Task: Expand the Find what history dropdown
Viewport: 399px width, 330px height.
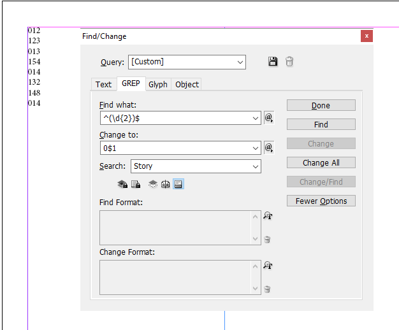Action: pos(256,118)
